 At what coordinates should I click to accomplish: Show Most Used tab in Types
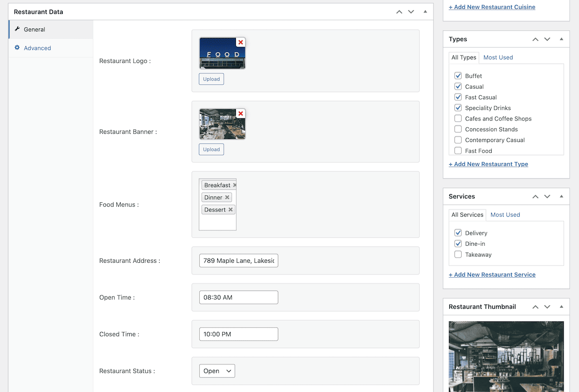tap(498, 57)
